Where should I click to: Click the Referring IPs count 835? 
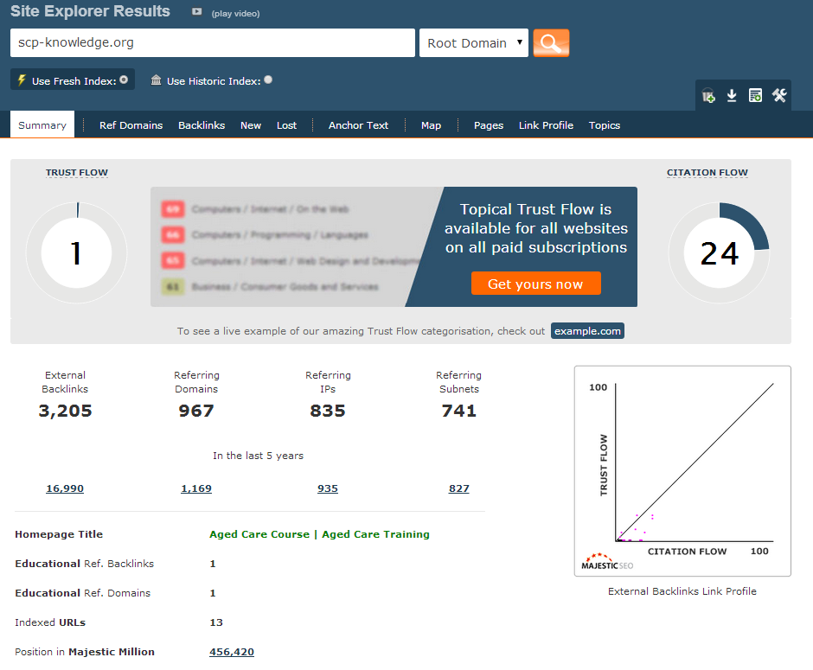(328, 411)
